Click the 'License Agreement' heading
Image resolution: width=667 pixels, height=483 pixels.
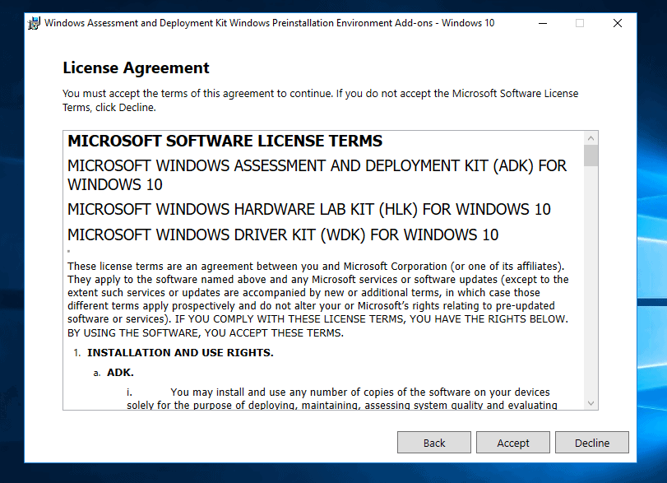136,67
